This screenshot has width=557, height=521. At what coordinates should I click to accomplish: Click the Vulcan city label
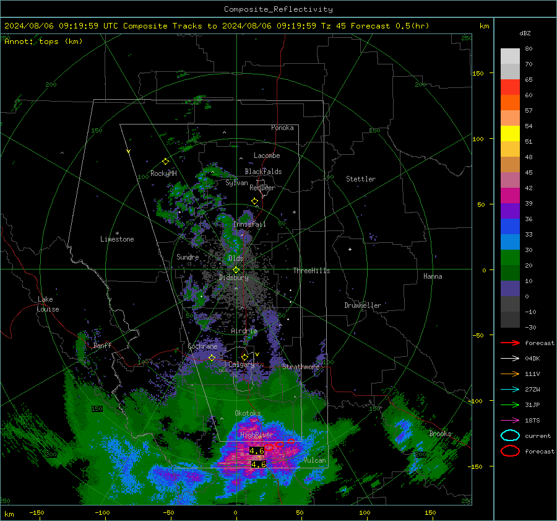[x=315, y=460]
